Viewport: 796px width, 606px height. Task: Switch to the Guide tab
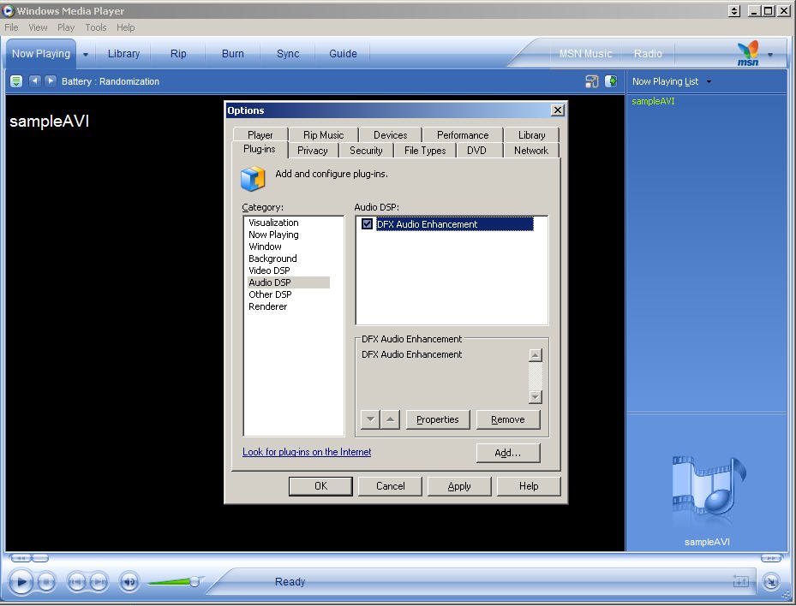[343, 54]
